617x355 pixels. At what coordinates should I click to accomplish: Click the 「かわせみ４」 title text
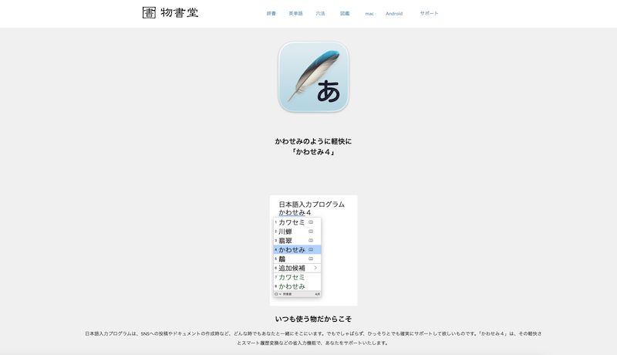(313, 152)
